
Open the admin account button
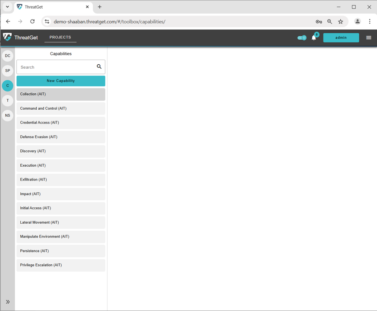[x=341, y=38]
